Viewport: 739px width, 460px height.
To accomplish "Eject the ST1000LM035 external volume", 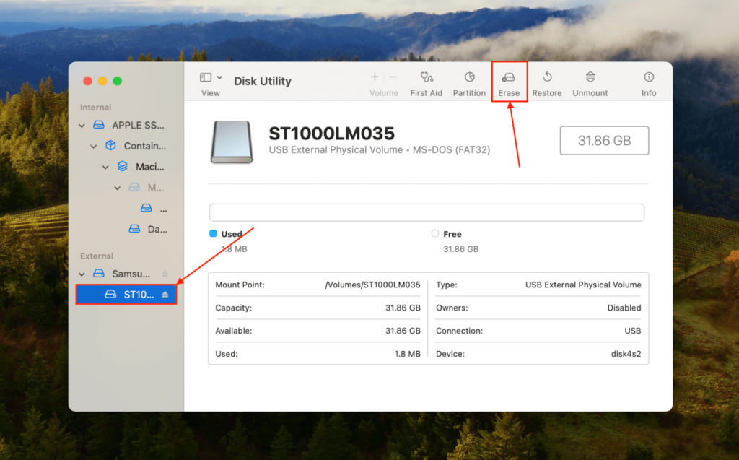I will pos(164,294).
